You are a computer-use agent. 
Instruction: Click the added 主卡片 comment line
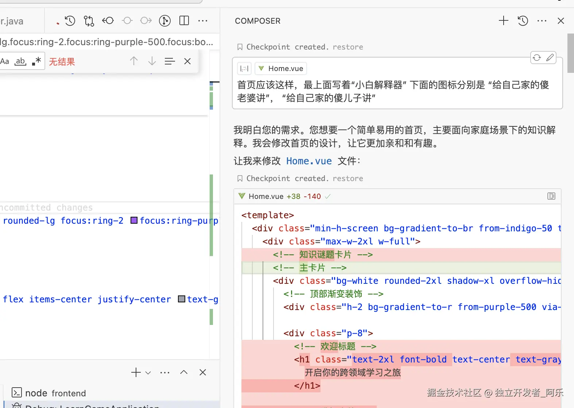(x=401, y=268)
